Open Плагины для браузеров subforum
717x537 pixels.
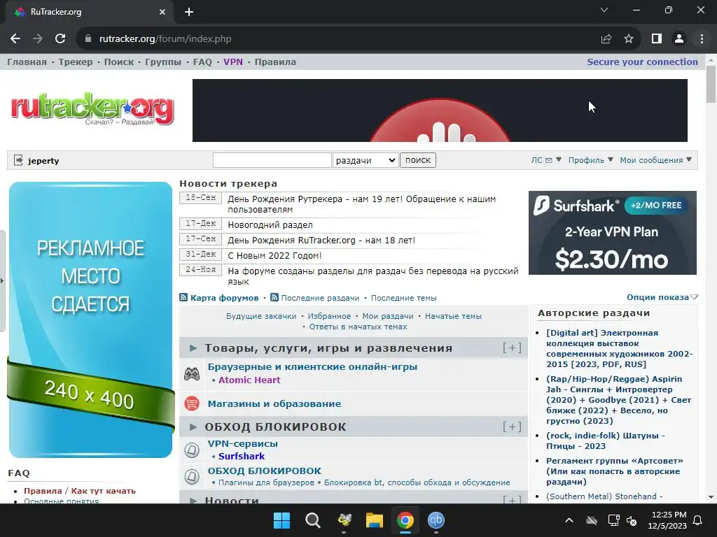pyautogui.click(x=266, y=482)
